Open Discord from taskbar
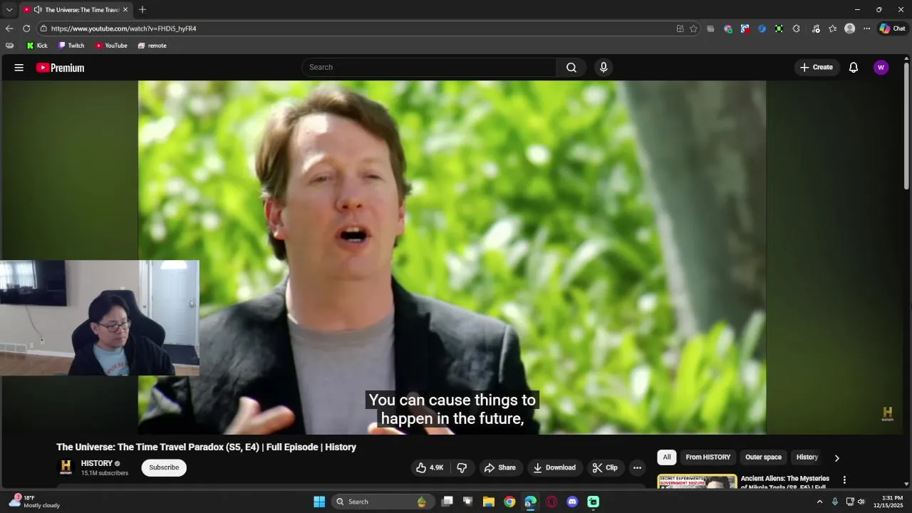Screen dimensions: 912x513 tap(572, 502)
